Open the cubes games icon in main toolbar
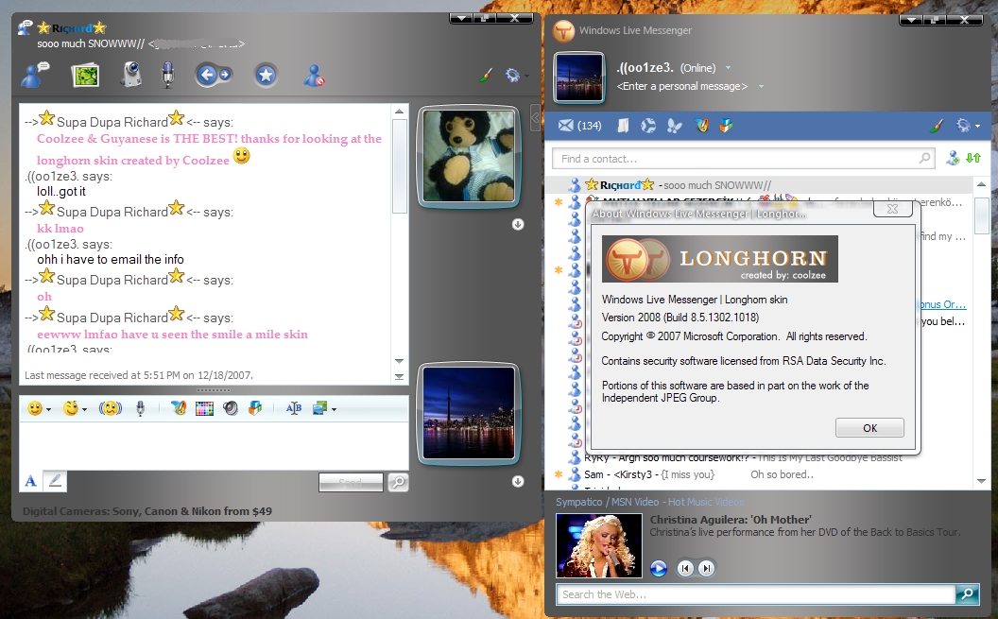 click(x=726, y=126)
